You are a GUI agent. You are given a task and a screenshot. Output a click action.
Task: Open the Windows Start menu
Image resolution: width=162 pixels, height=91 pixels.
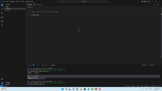pos(63,89)
